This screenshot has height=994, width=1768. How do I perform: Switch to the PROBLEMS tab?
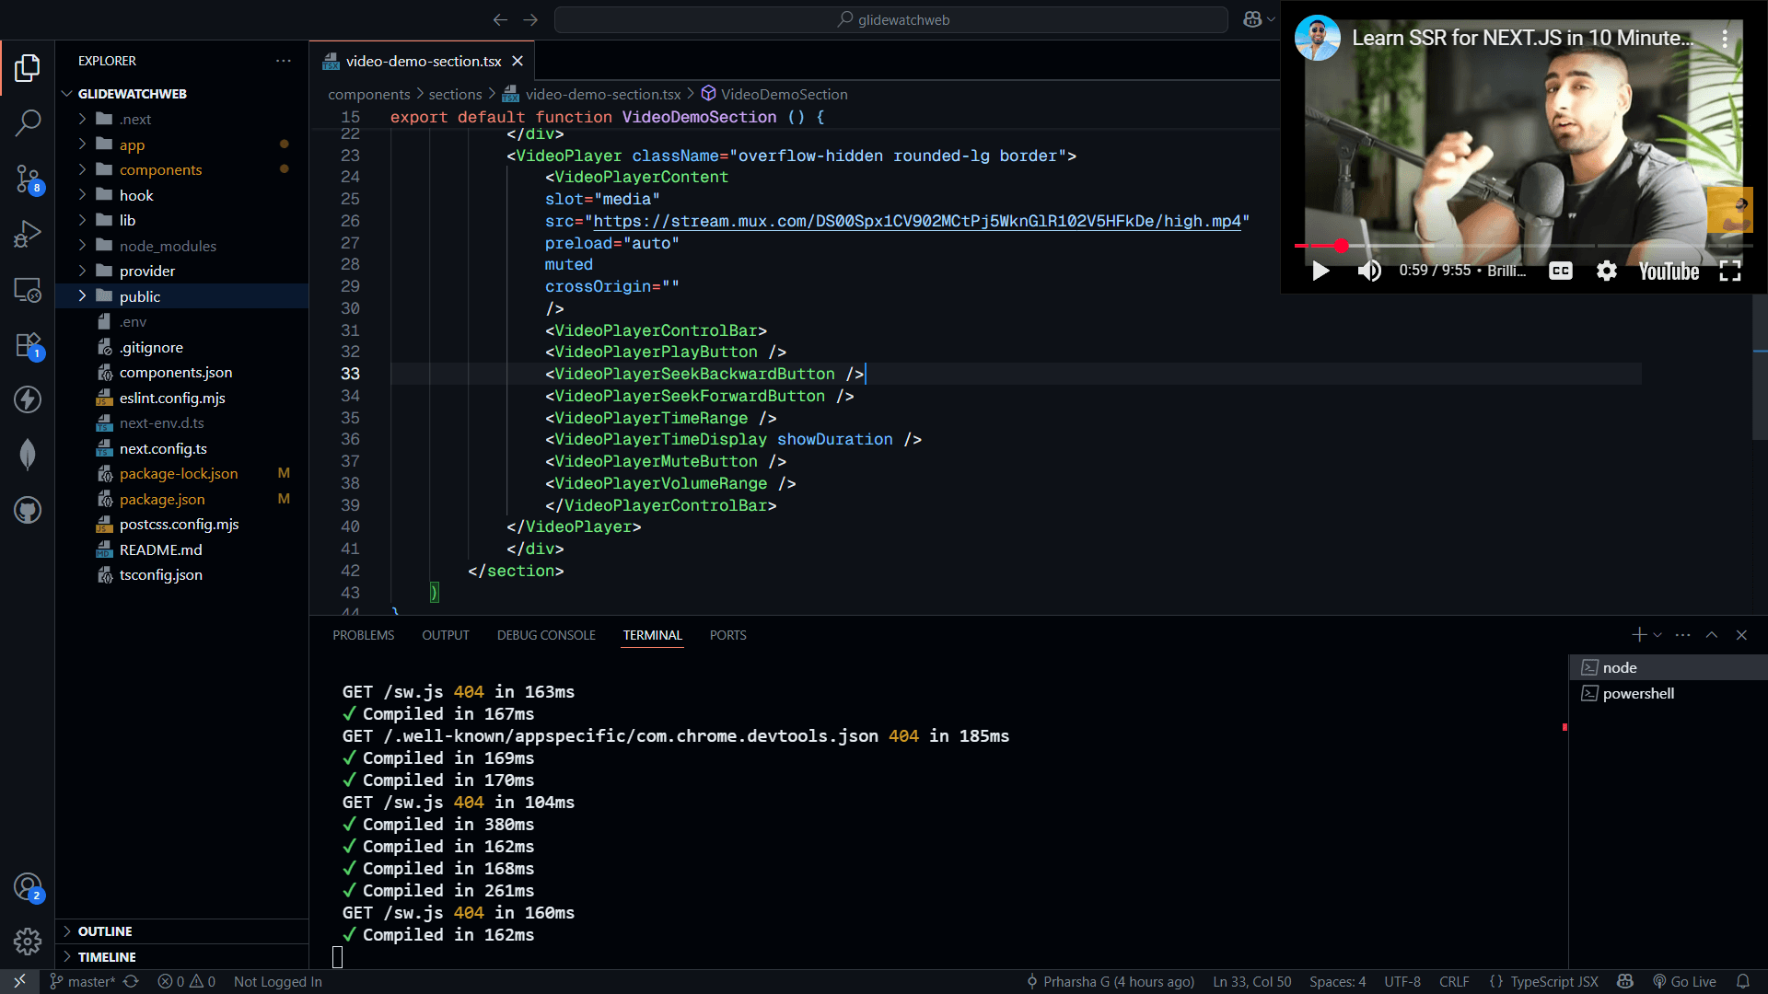[363, 635]
